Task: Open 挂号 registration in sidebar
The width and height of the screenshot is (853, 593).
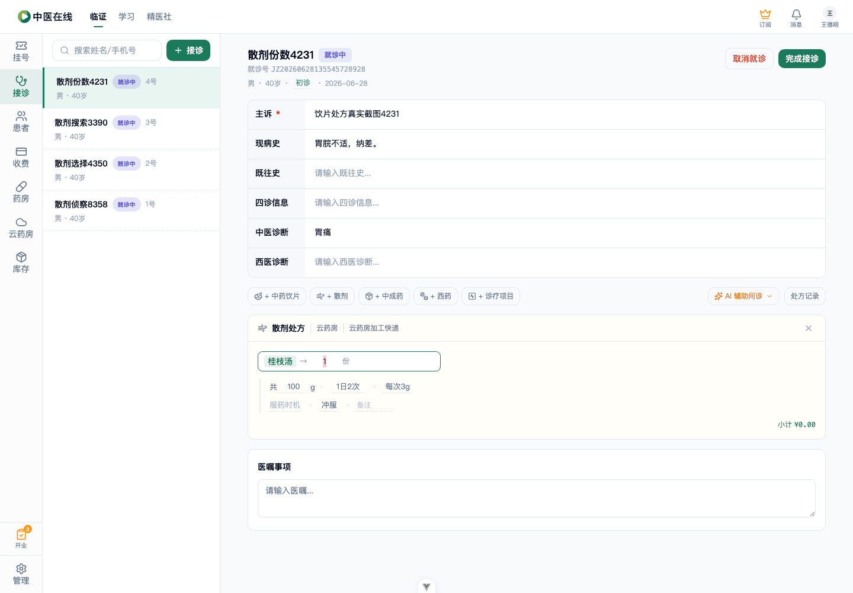Action: (x=21, y=52)
